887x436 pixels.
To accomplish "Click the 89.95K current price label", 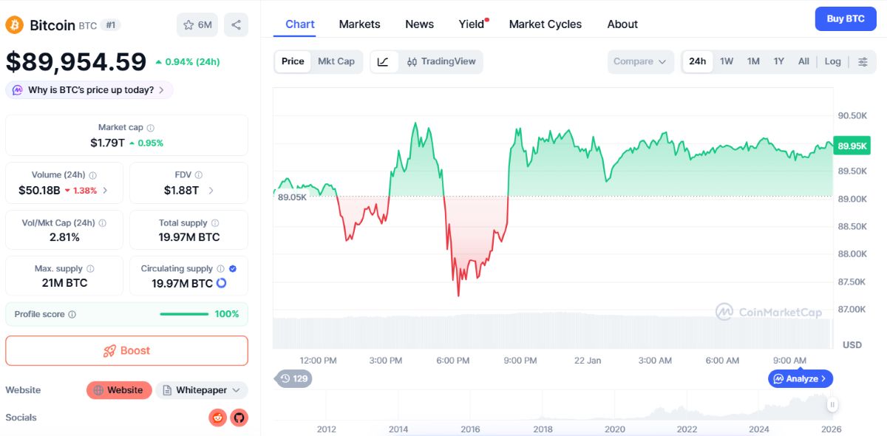I will (852, 146).
